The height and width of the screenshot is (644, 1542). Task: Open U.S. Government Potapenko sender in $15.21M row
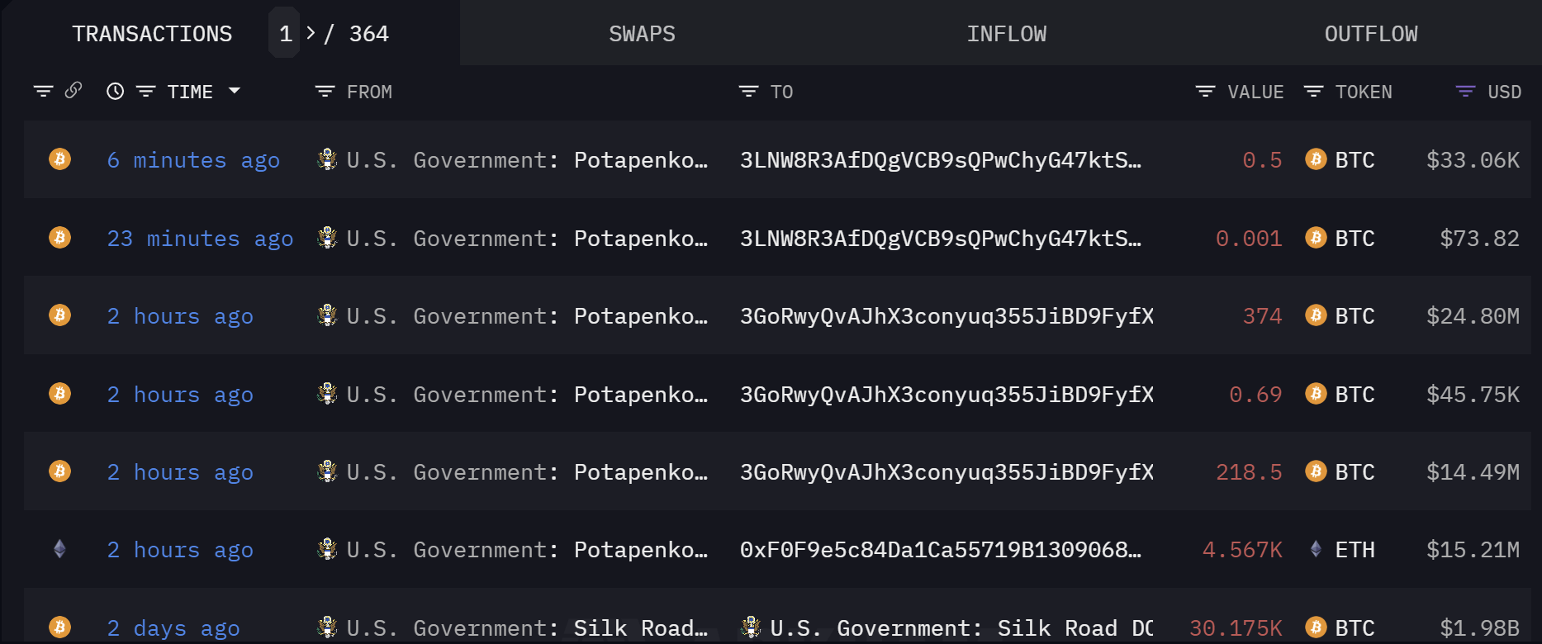pos(527,549)
